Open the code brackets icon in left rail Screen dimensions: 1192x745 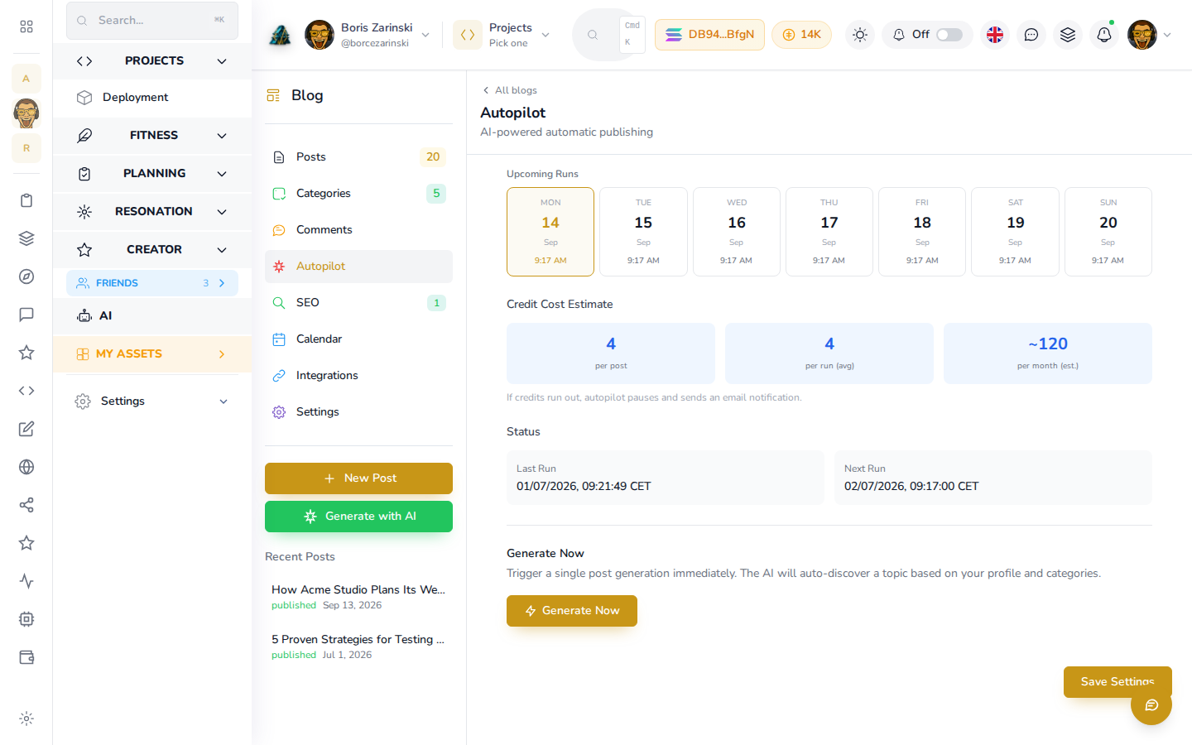[x=26, y=391]
